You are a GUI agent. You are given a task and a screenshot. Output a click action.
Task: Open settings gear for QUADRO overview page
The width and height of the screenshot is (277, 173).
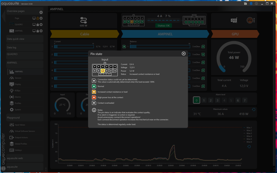point(41,25)
